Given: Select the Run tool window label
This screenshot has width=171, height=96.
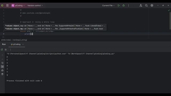Looking at the screenshot, I should click(x=4, y=44).
